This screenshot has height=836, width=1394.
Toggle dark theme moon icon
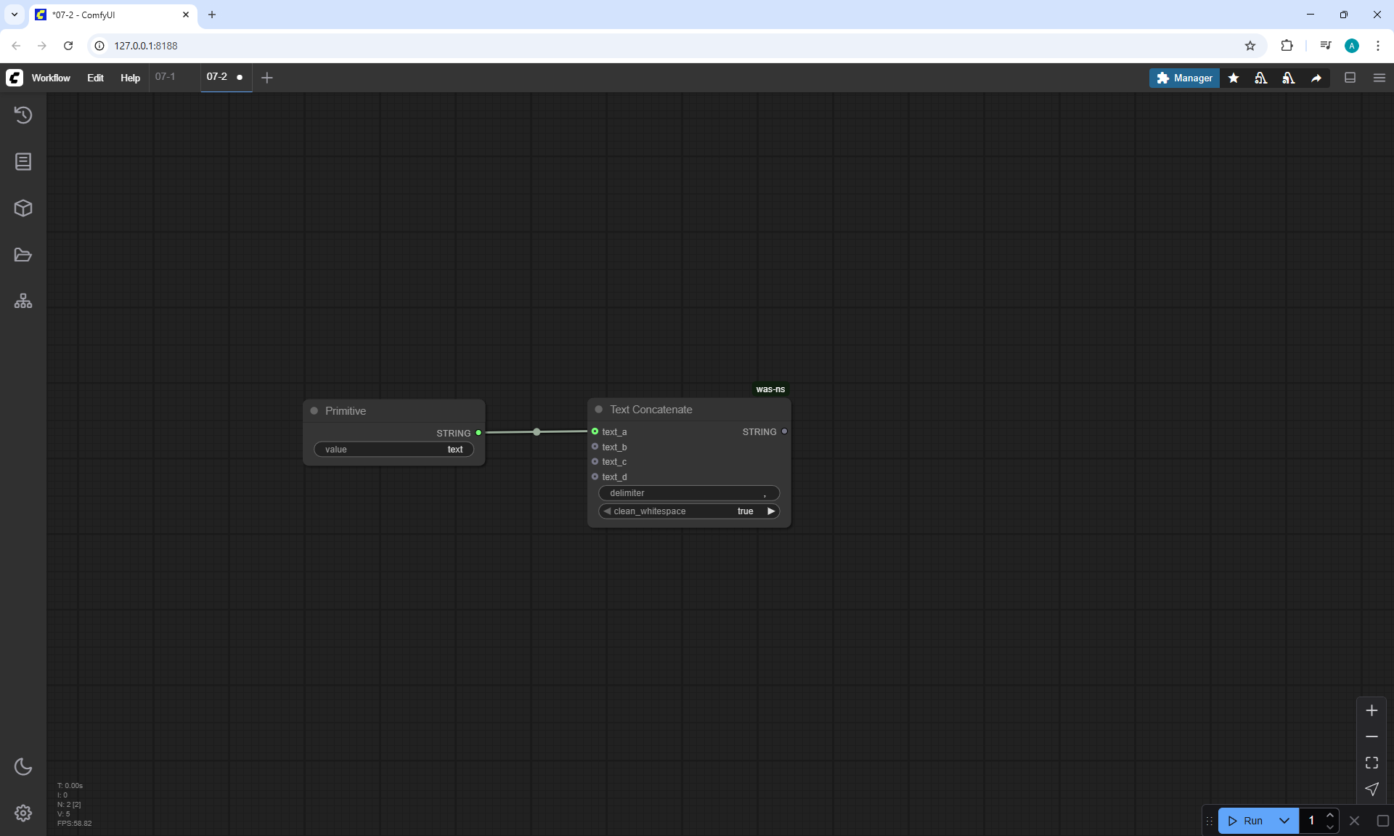23,767
